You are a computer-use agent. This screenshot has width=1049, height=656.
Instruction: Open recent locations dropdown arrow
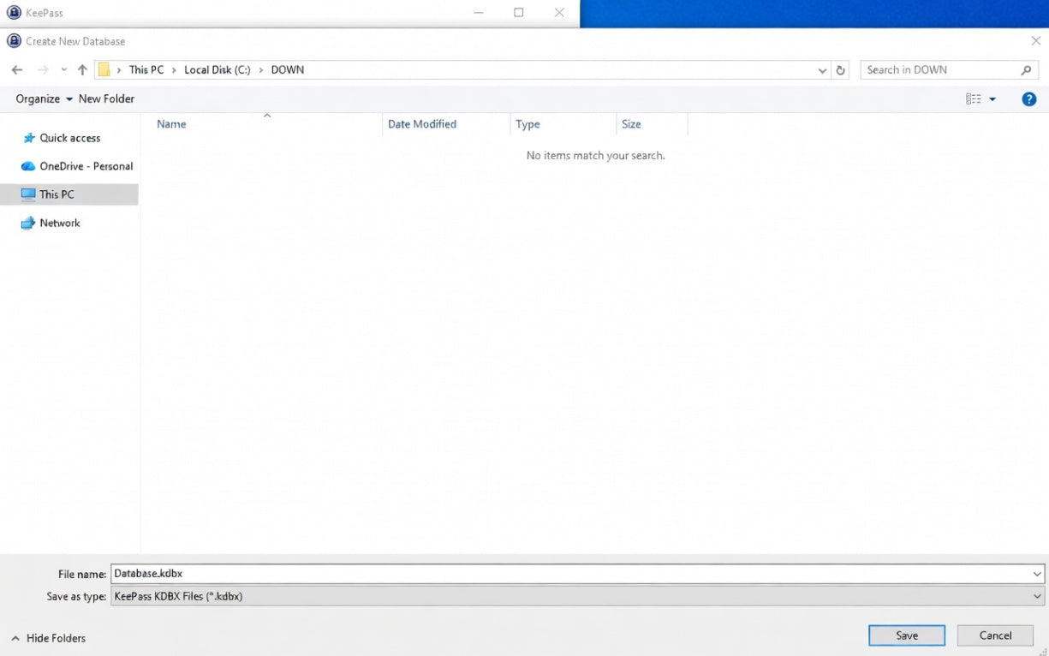click(x=63, y=70)
